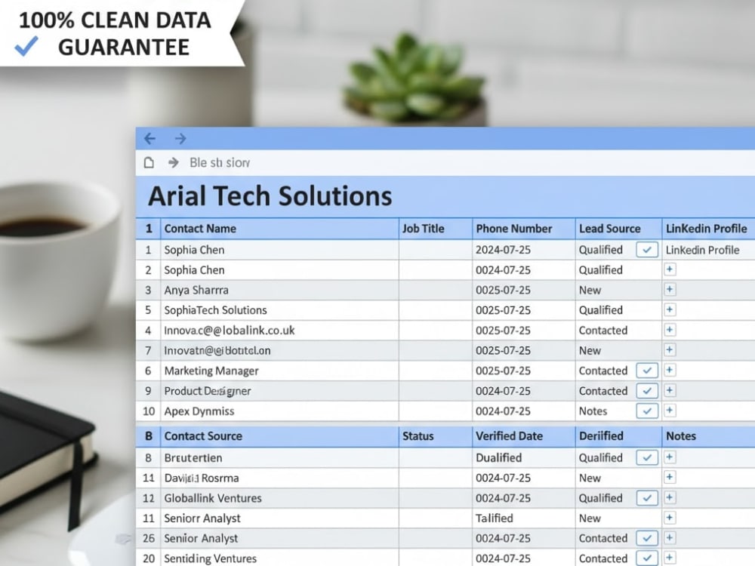Click plus icon in row 26 Senior Analyst
This screenshot has height=566, width=755.
tap(669, 538)
